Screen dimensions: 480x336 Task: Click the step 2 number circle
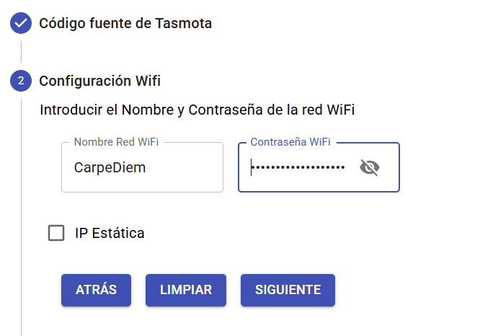coord(21,81)
